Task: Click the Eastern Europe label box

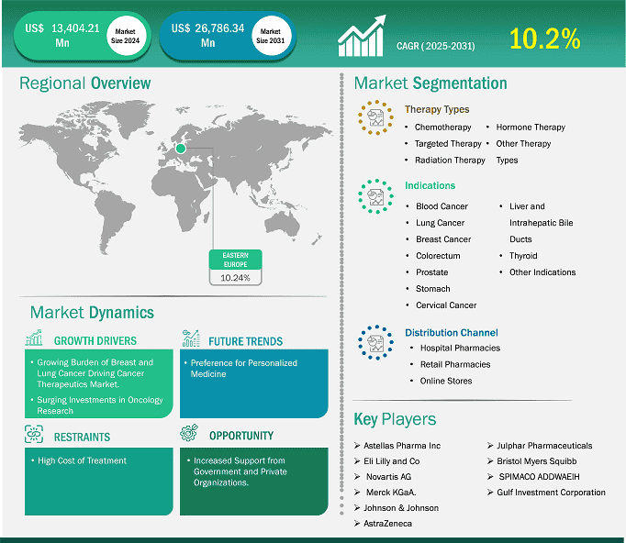Action: coord(236,260)
